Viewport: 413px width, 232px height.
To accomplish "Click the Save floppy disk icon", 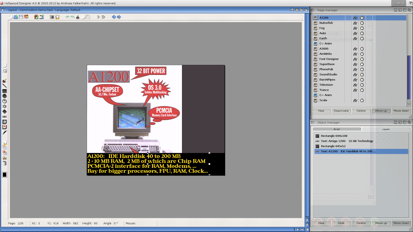I will click(x=21, y=17).
